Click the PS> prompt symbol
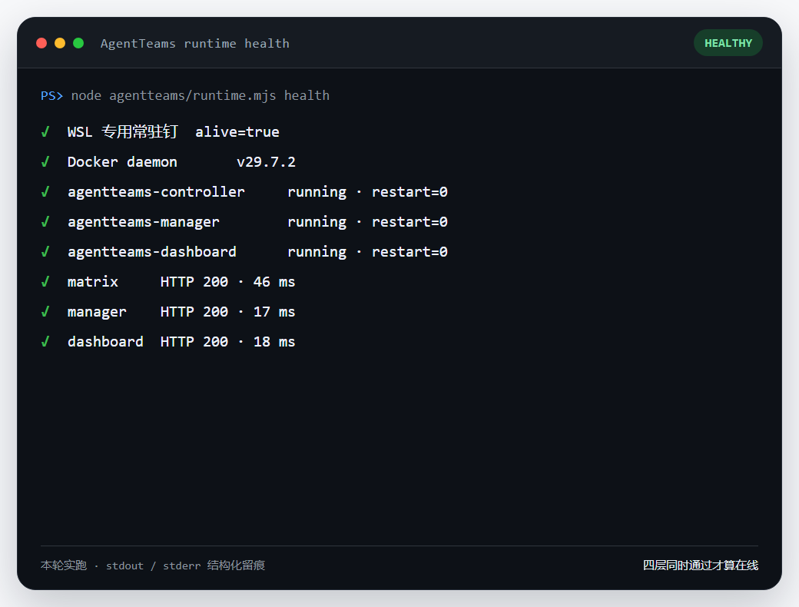Screen dimensions: 799x607 [x=52, y=96]
